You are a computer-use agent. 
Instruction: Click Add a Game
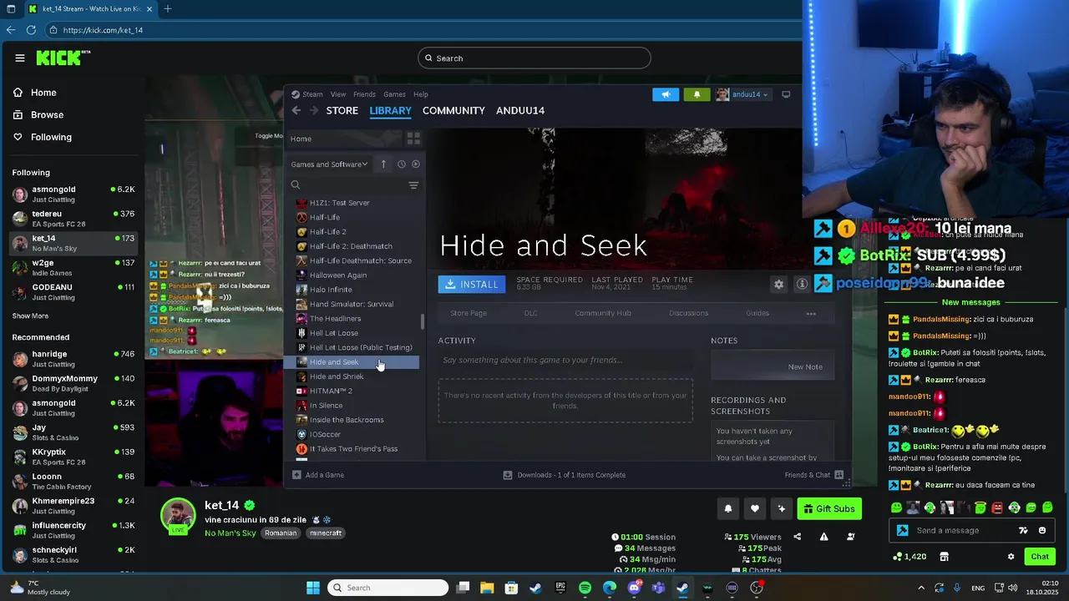pos(318,475)
